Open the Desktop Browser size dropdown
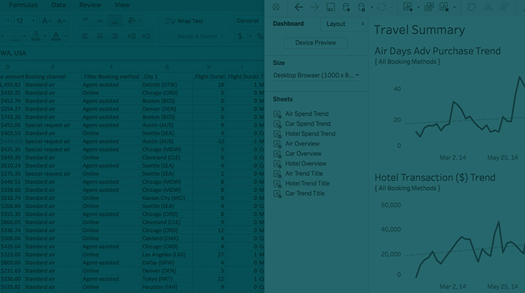Viewport: 525px width, 293px height. [316, 75]
